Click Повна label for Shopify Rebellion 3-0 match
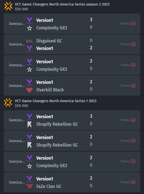Screen dimensions: 144x194 (x=125, y=120)
